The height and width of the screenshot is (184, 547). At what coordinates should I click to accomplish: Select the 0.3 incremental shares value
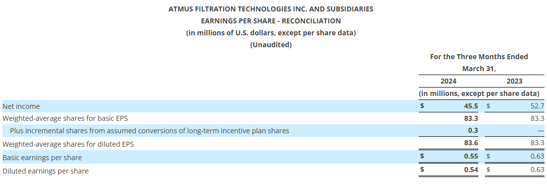(473, 131)
